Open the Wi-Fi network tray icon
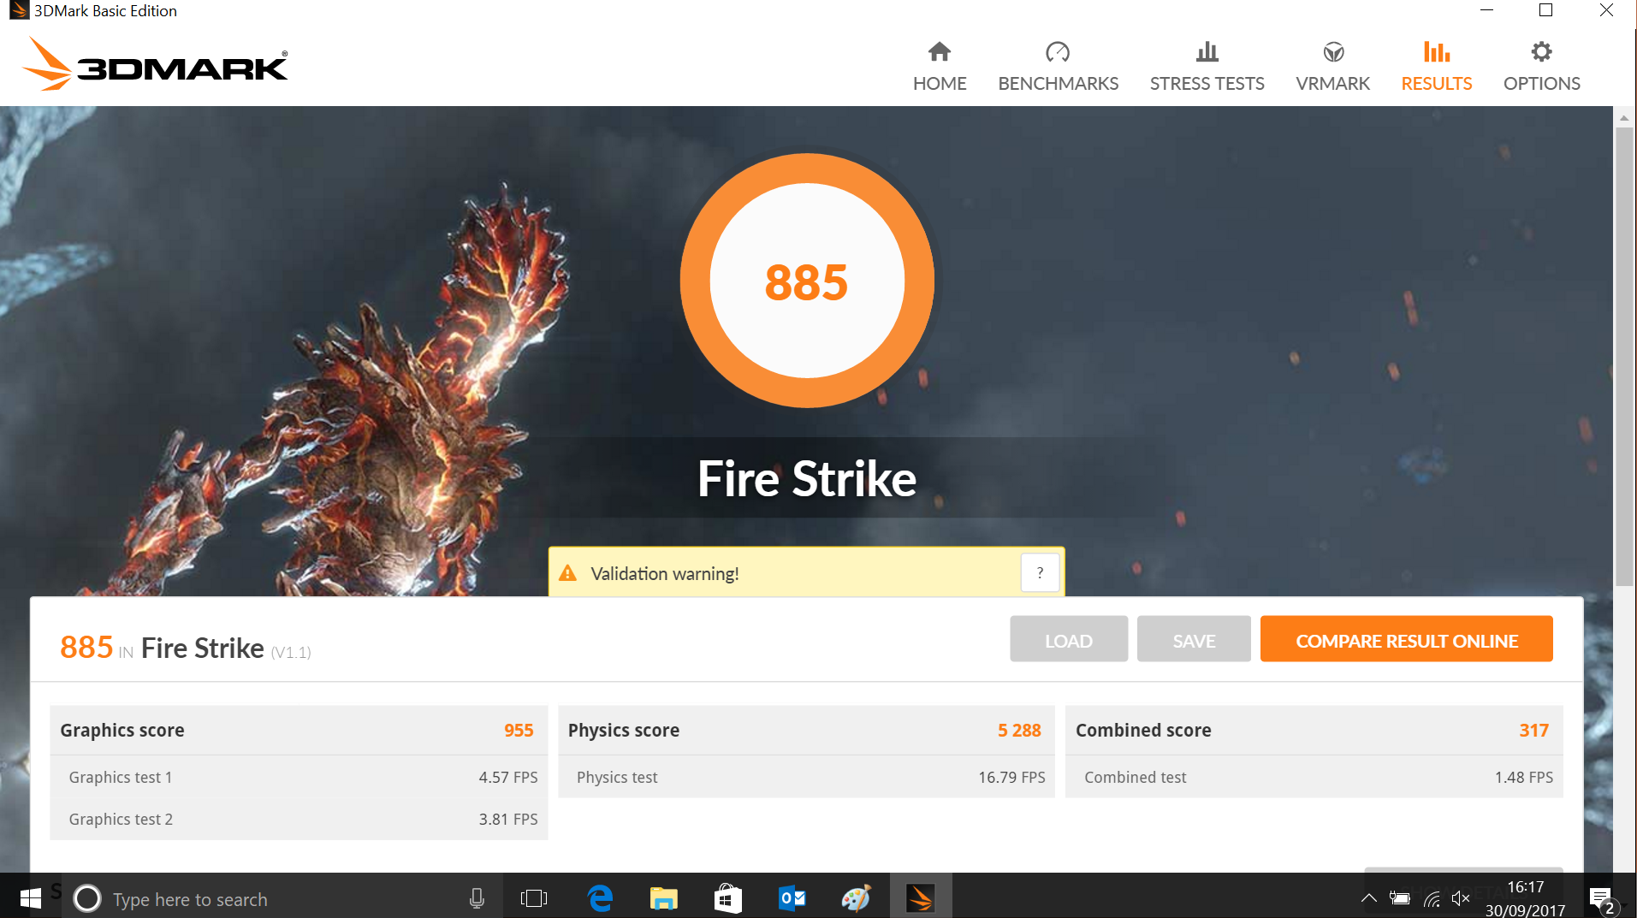The width and height of the screenshot is (1637, 918). (1432, 898)
